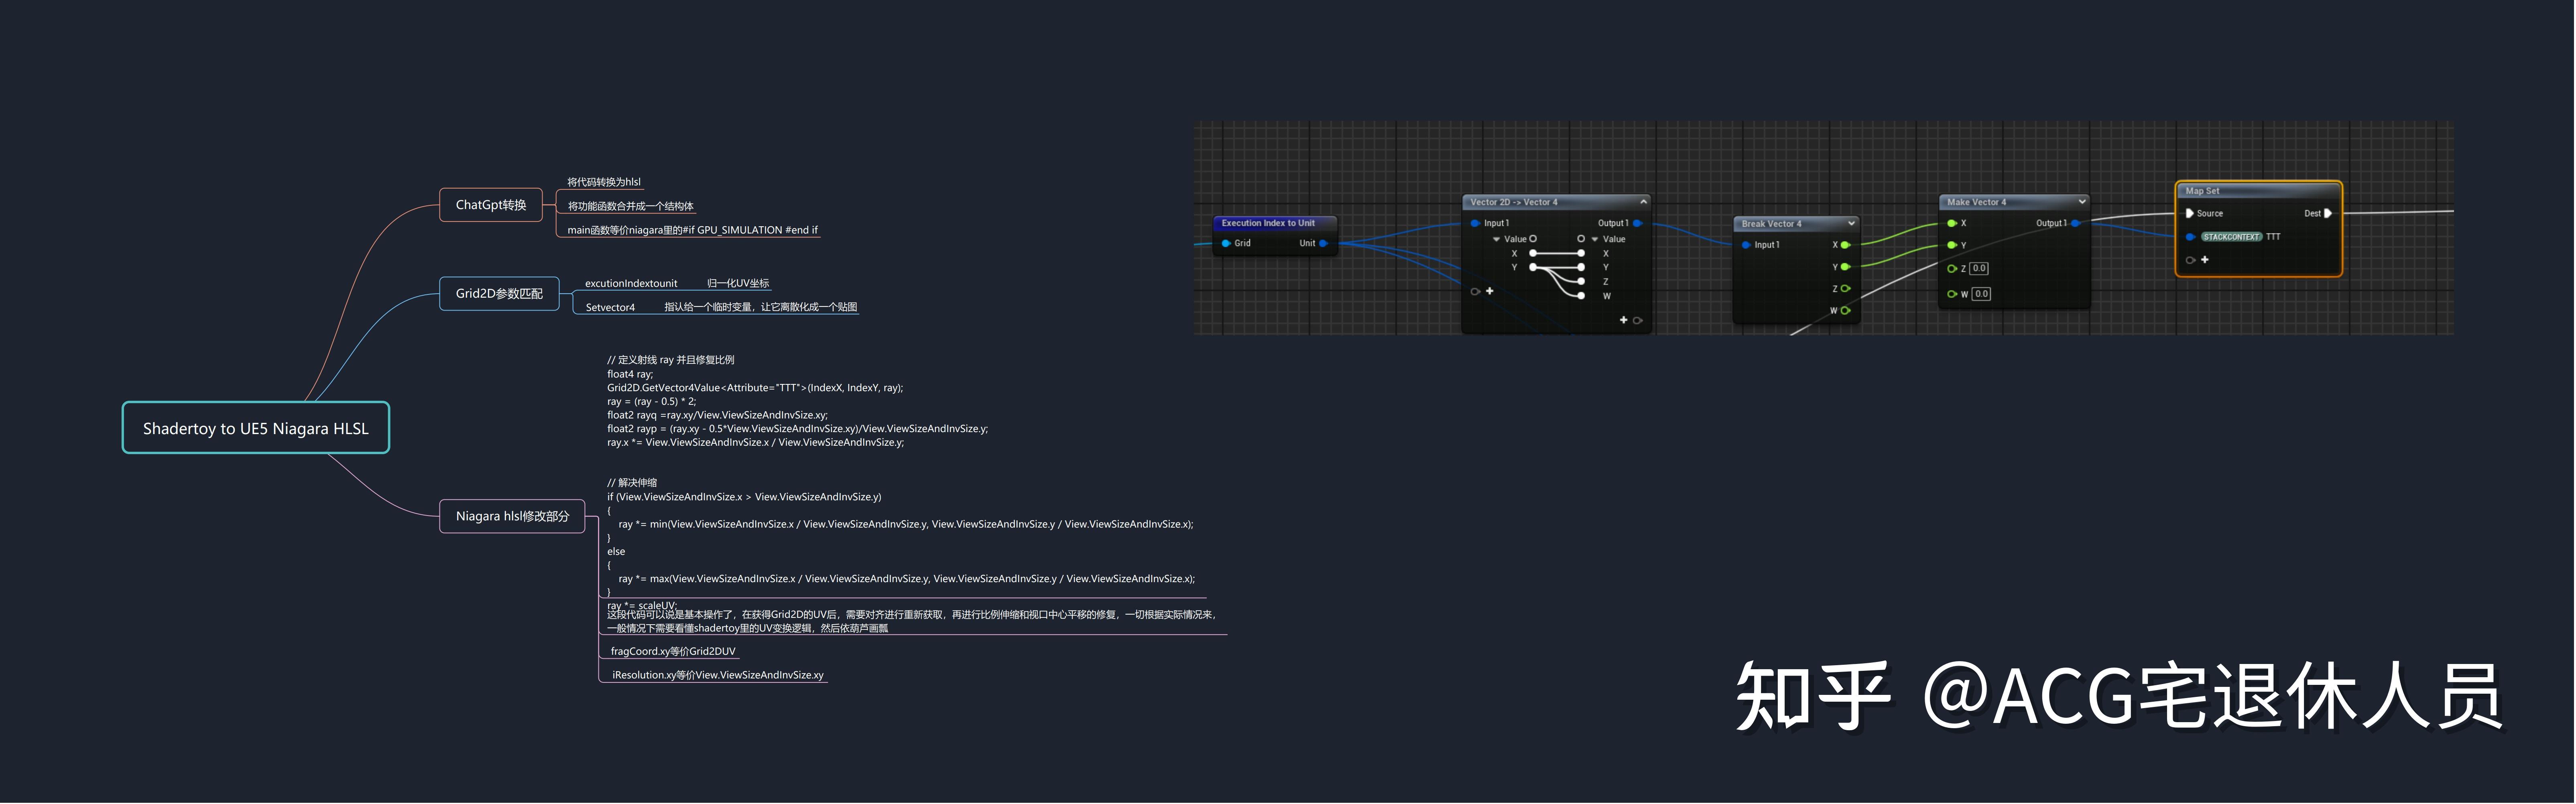Select the ChatGpt转换 mind map node
This screenshot has height=804, width=2576.
490,205
